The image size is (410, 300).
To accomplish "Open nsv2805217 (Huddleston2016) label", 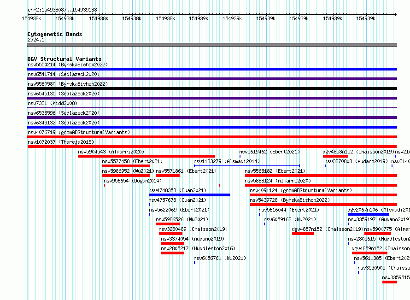I will pos(198,248).
